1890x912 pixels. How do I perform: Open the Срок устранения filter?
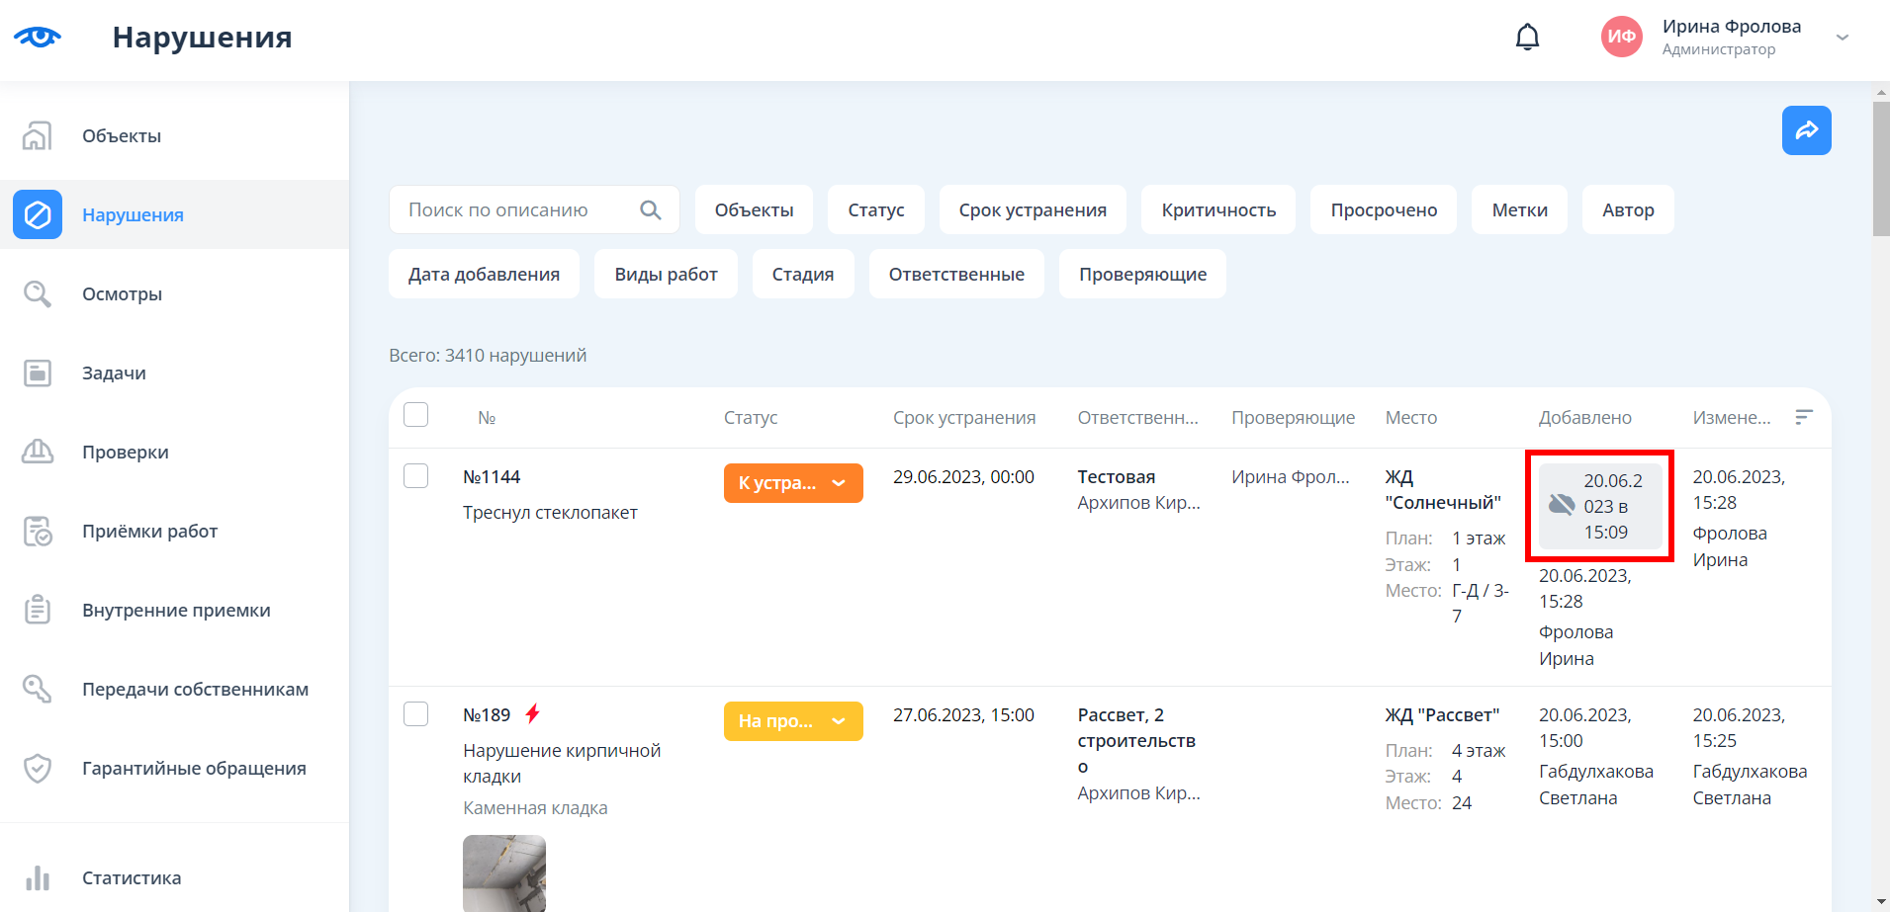point(1032,210)
